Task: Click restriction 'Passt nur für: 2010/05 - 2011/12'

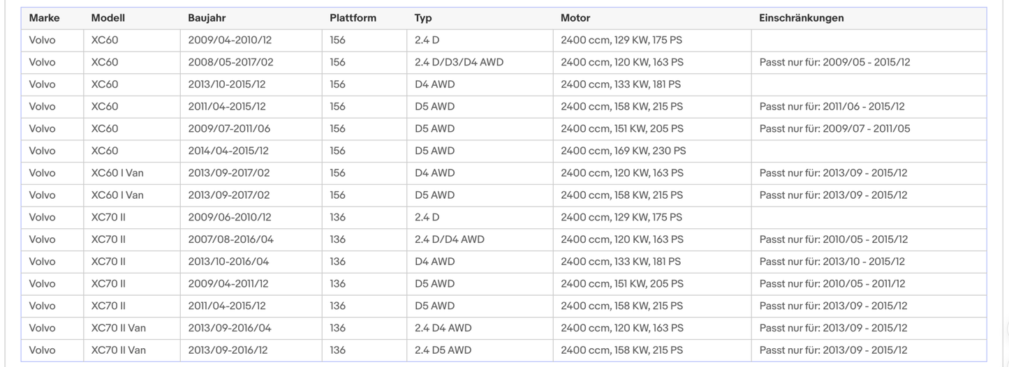Action: [832, 284]
